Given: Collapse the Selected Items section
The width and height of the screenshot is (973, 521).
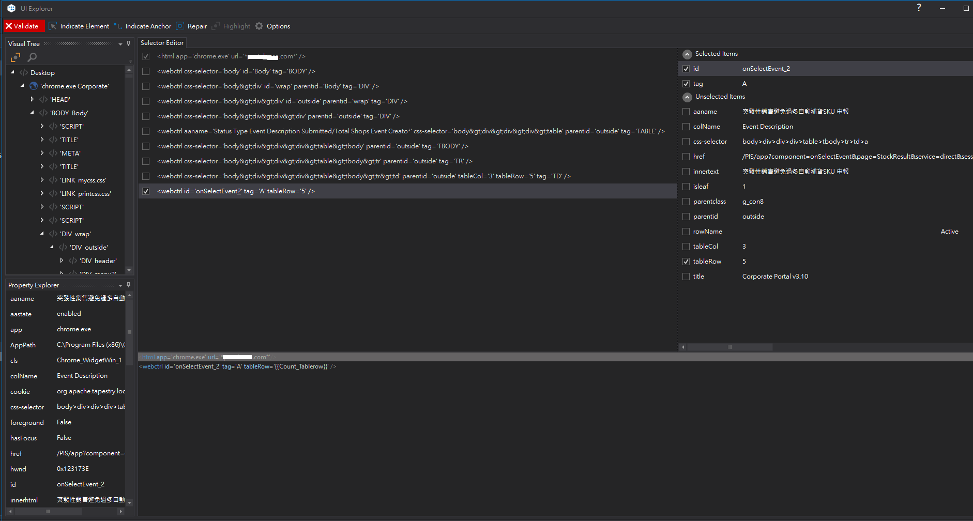Looking at the screenshot, I should point(687,54).
